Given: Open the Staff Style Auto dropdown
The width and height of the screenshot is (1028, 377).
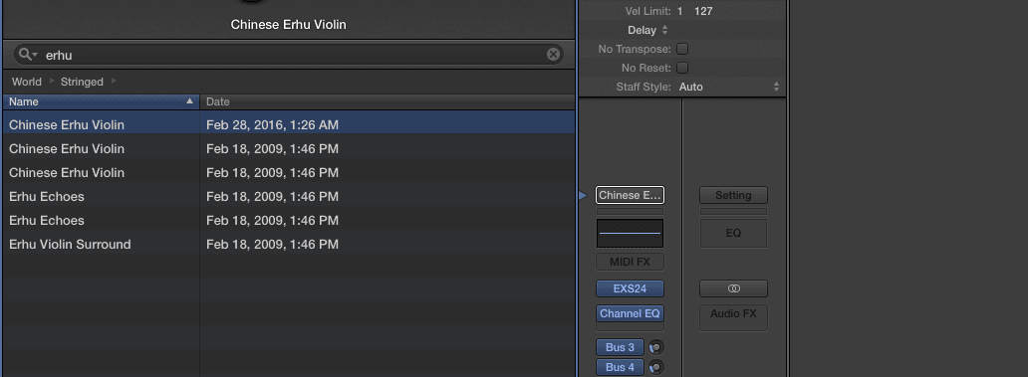Looking at the screenshot, I should click(730, 87).
